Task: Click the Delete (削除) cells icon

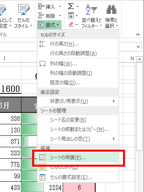Action: (x=41, y=16)
